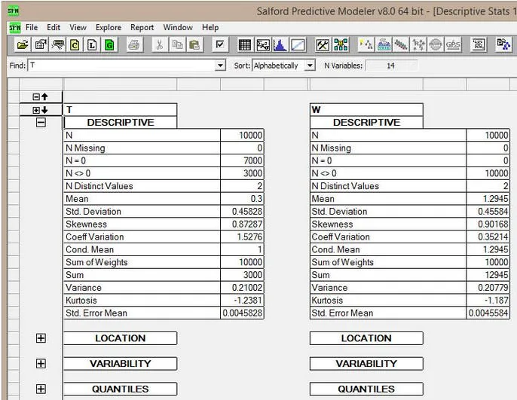Viewport: 517px width, 400px height.
Task: Click the Copy toolbar icon
Action: coord(177,44)
